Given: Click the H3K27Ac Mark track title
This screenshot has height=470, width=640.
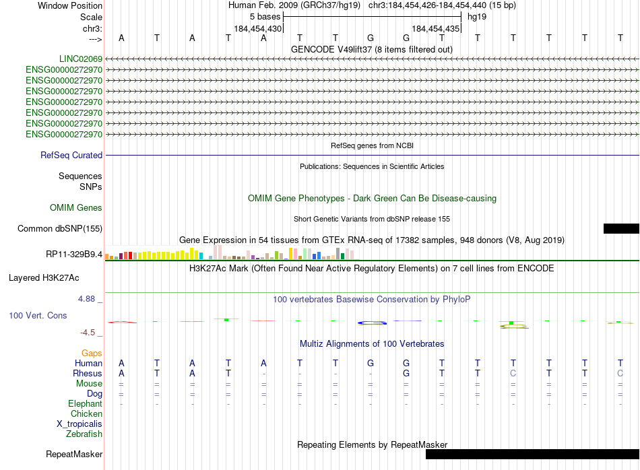Looking at the screenshot, I should pyautogui.click(x=371, y=269).
